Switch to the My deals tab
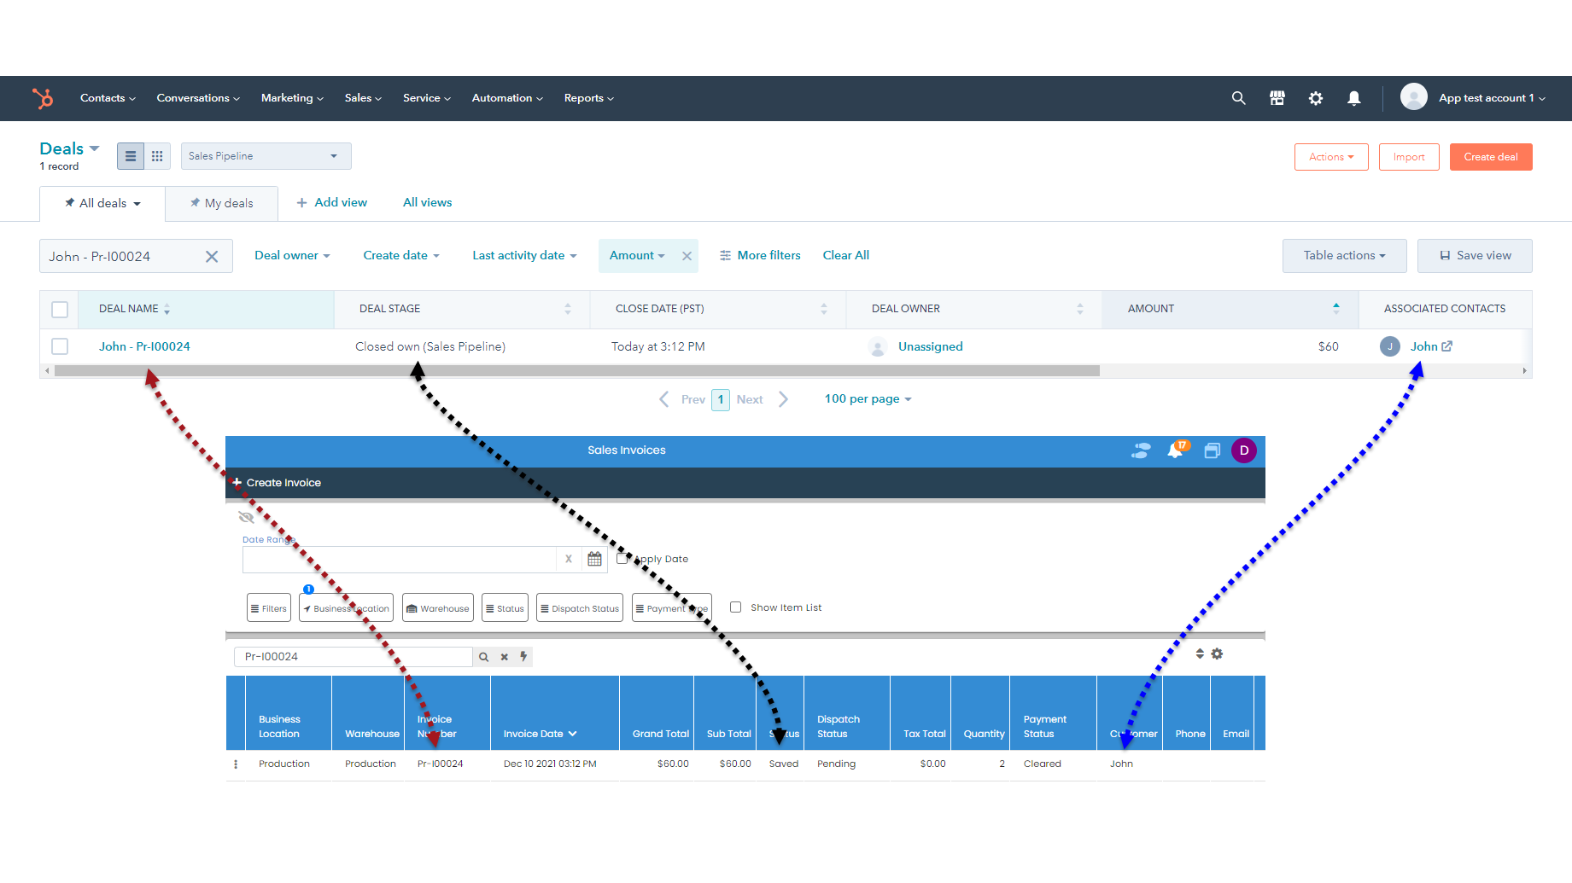The height and width of the screenshot is (883, 1572). click(222, 203)
